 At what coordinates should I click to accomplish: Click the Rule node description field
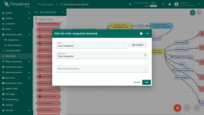click(102, 68)
